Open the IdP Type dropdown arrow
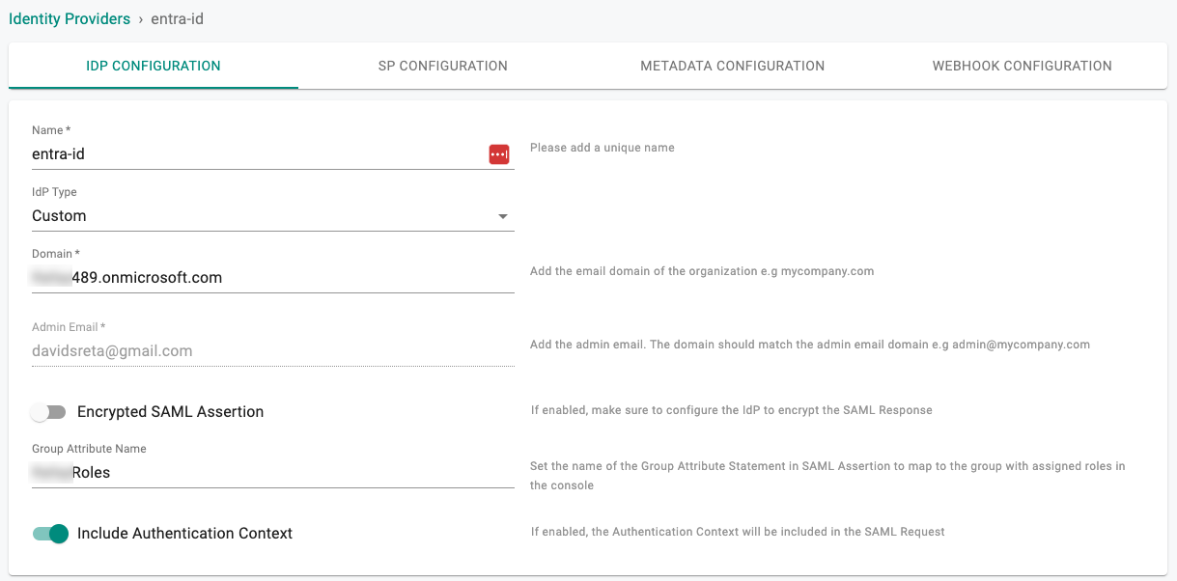The height and width of the screenshot is (581, 1177). 503,216
